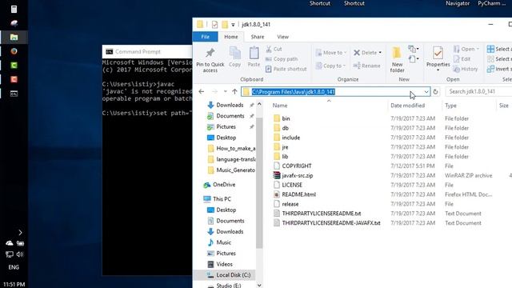Select the release file
Image resolution: width=512 pixels, height=288 pixels.
tap(290, 204)
